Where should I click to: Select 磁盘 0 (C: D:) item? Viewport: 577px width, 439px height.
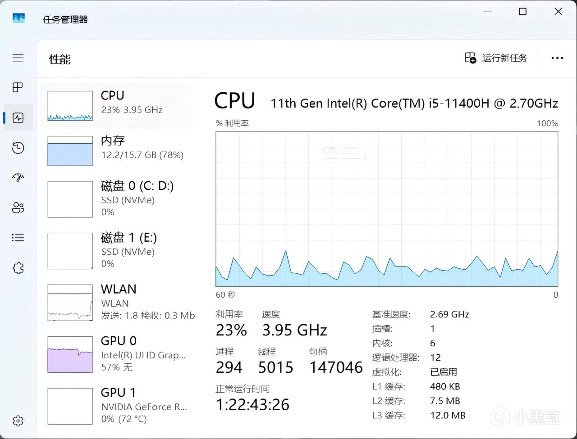pyautogui.click(x=116, y=199)
